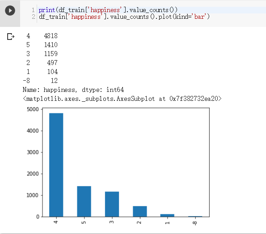Select output count value 104
Screen dimensions: 266x234
point(52,72)
